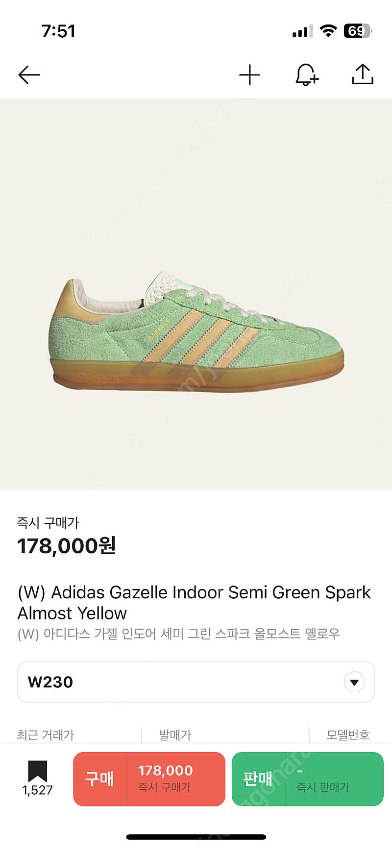Image resolution: width=392 pixels, height=848 pixels.
Task: Tap the share upload icon
Action: pos(363,74)
